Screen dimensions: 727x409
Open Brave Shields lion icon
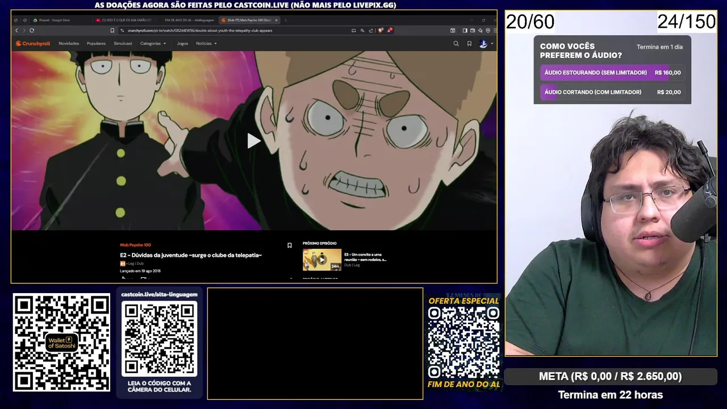pyautogui.click(x=381, y=31)
